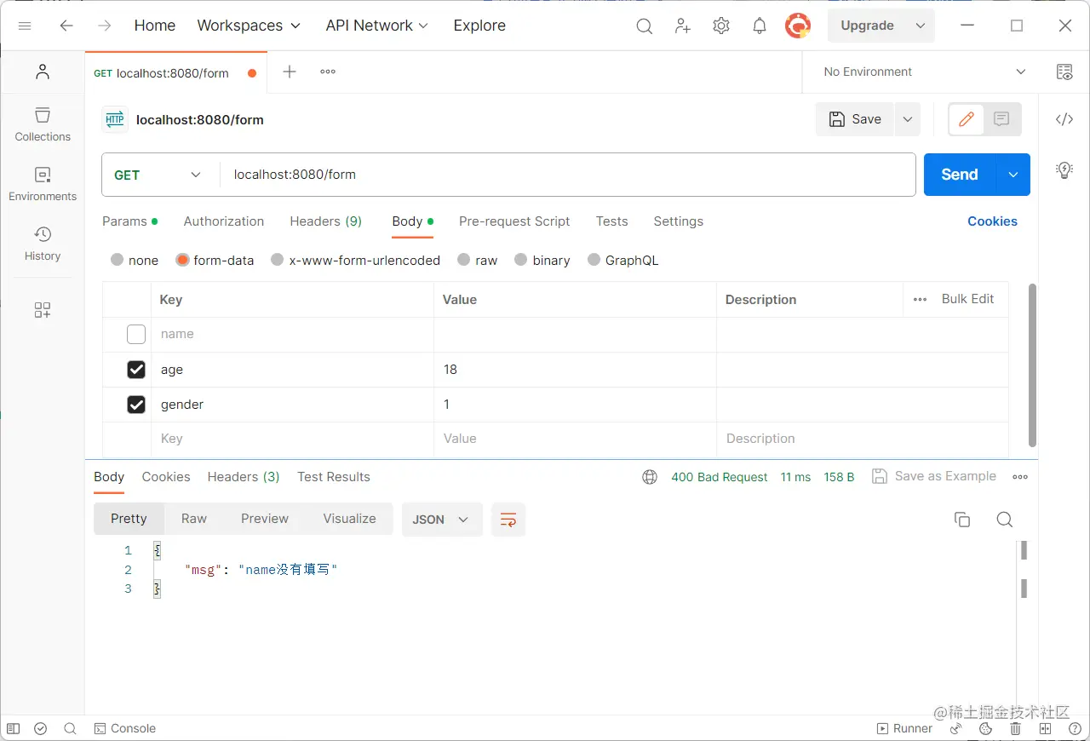Expand the Workspaces dropdown
This screenshot has height=741, width=1090.
249,26
